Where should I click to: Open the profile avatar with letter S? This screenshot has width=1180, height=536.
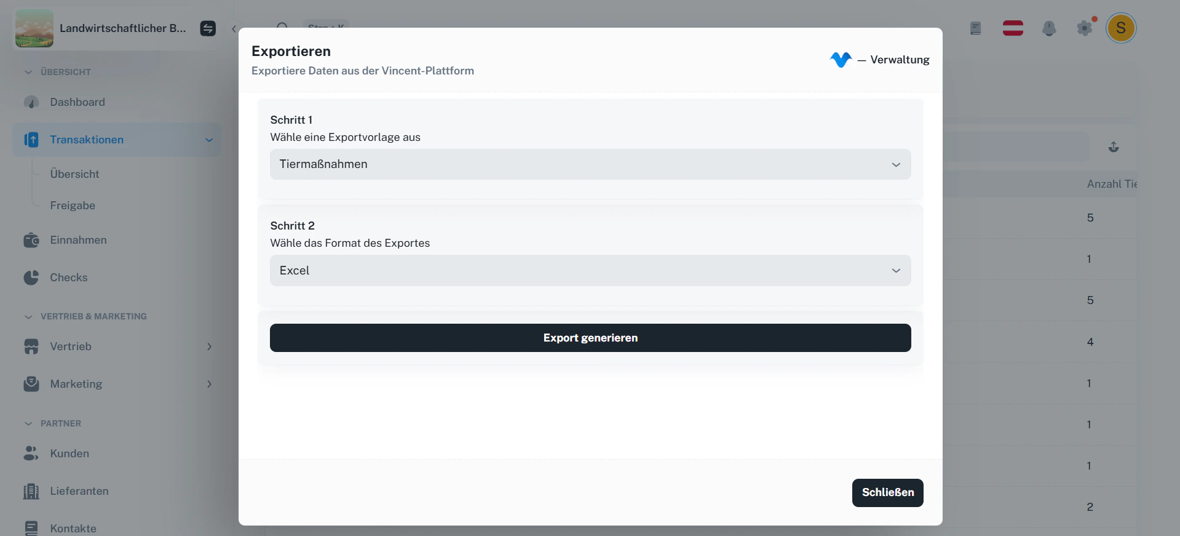1120,28
